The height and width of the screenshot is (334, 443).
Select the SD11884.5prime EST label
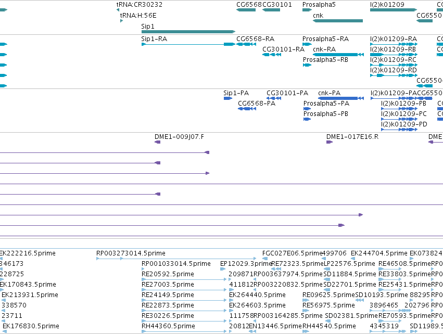(x=350, y=274)
